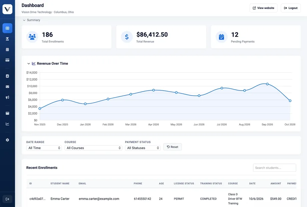Open the students graduate icon in sidebar
The image size is (307, 207).
pos(7,39)
